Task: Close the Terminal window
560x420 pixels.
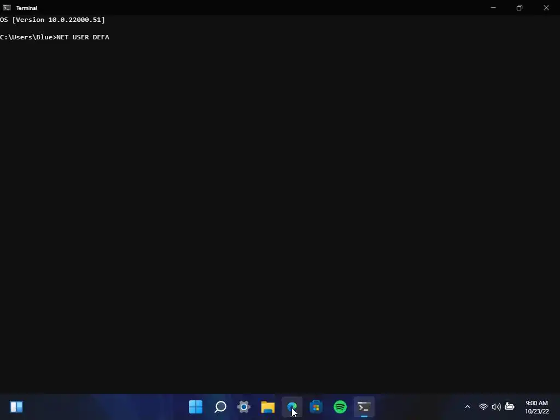Action: point(546,8)
